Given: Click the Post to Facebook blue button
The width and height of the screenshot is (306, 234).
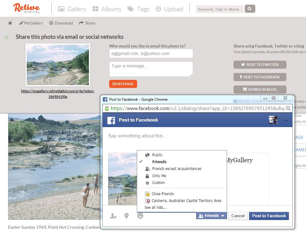Looking at the screenshot, I should pyautogui.click(x=269, y=216).
